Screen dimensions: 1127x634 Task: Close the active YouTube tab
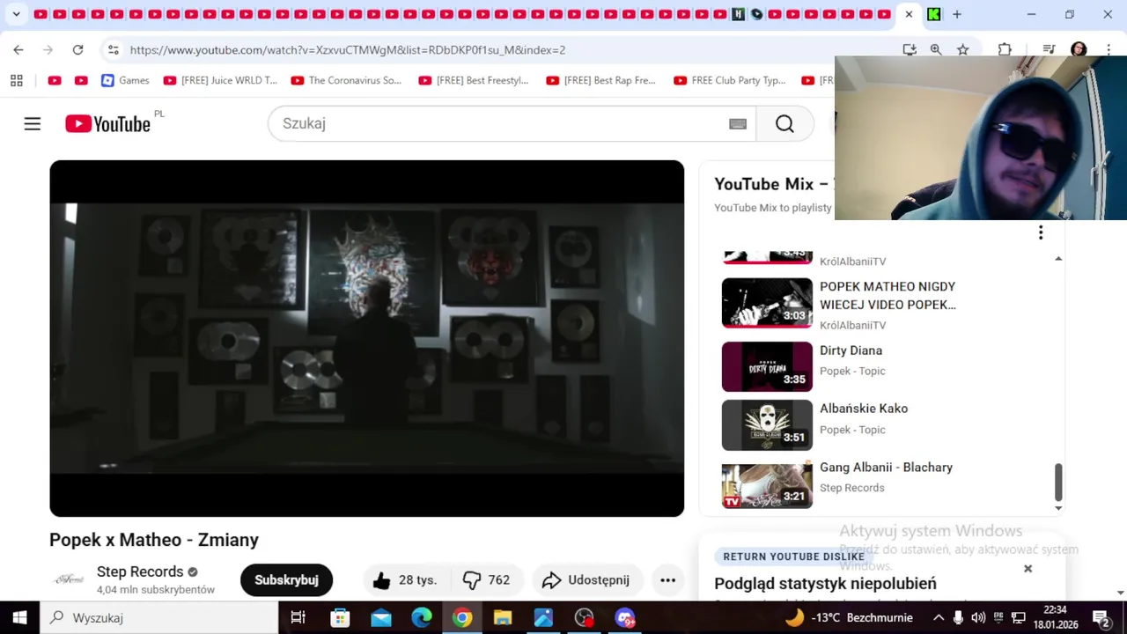[909, 14]
